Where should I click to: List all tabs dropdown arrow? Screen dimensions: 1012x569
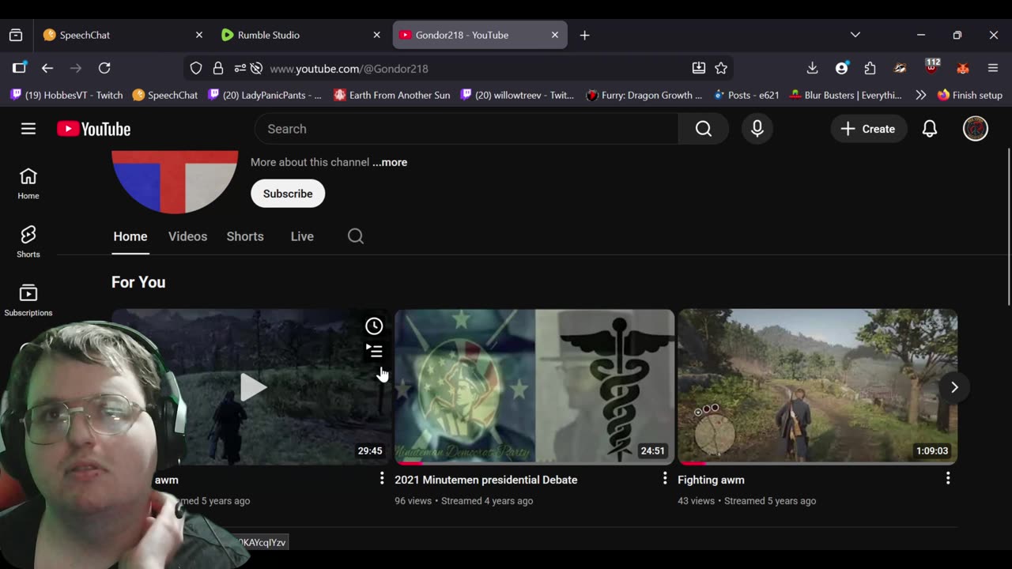pyautogui.click(x=855, y=35)
